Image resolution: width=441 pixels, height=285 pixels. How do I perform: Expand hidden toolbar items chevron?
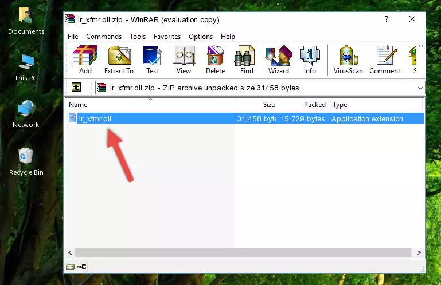420,46
